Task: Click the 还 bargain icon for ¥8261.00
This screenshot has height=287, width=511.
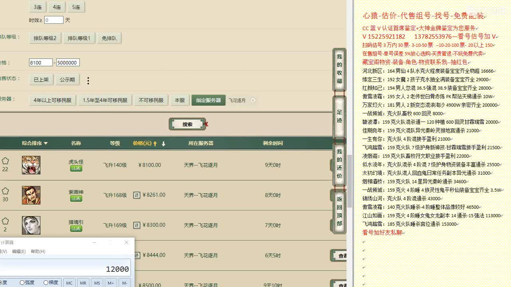Action: click(x=137, y=195)
